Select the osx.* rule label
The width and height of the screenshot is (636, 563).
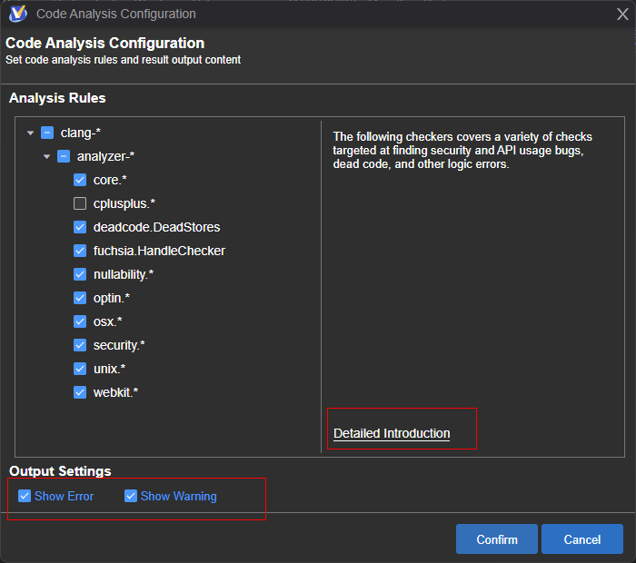point(107,321)
